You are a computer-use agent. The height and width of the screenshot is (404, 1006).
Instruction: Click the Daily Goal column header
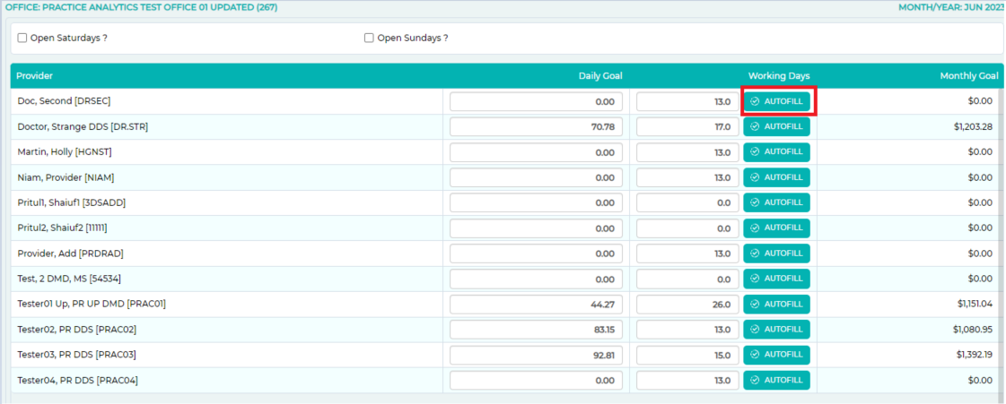click(599, 76)
